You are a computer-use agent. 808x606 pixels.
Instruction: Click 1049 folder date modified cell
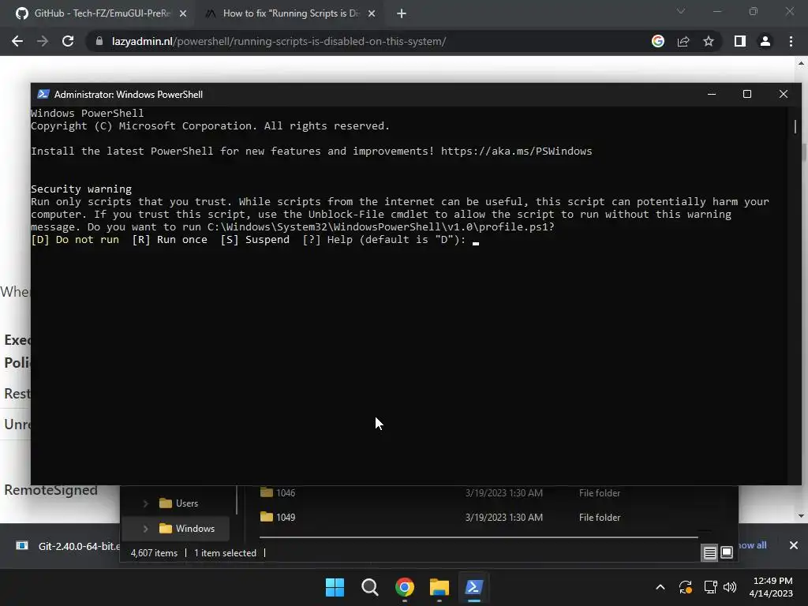click(x=504, y=518)
